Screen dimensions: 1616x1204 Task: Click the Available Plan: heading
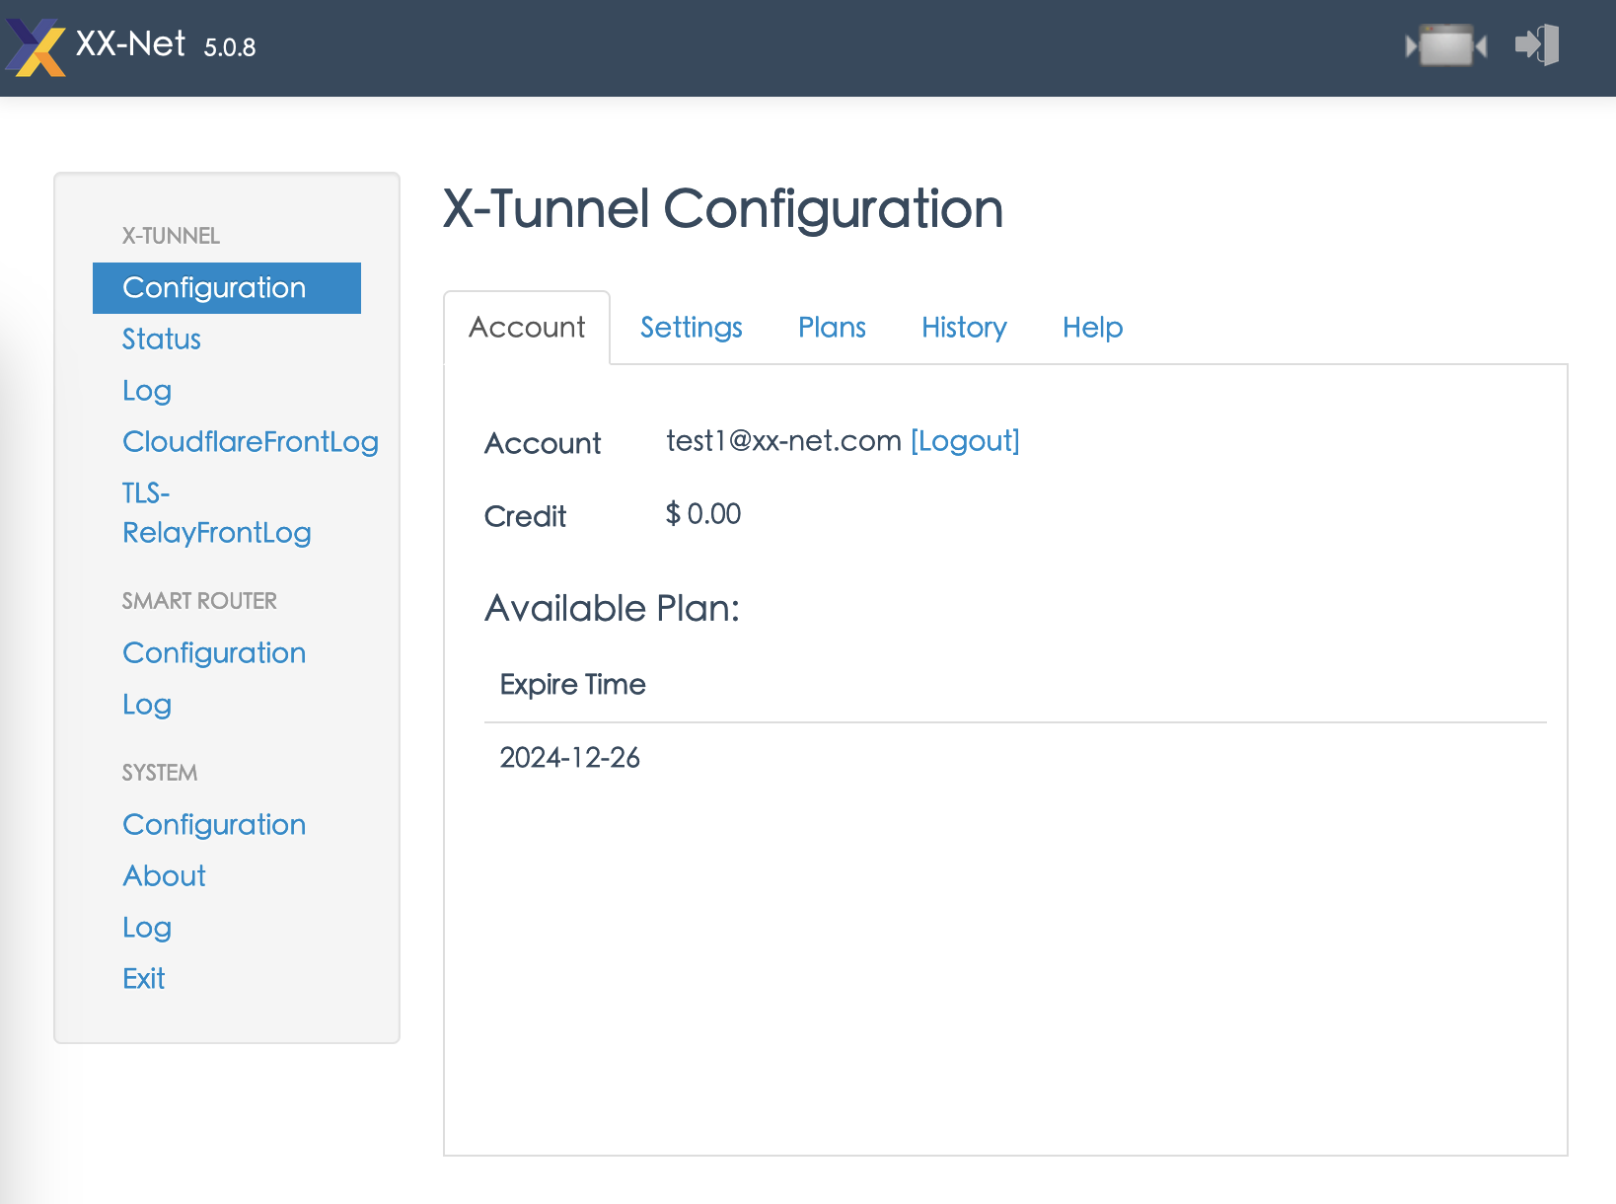(613, 609)
